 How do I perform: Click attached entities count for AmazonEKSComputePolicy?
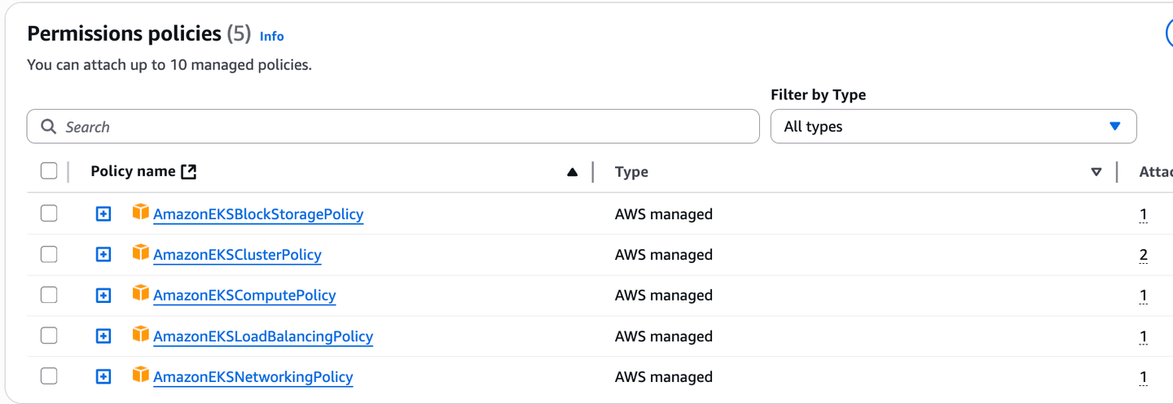tap(1144, 296)
